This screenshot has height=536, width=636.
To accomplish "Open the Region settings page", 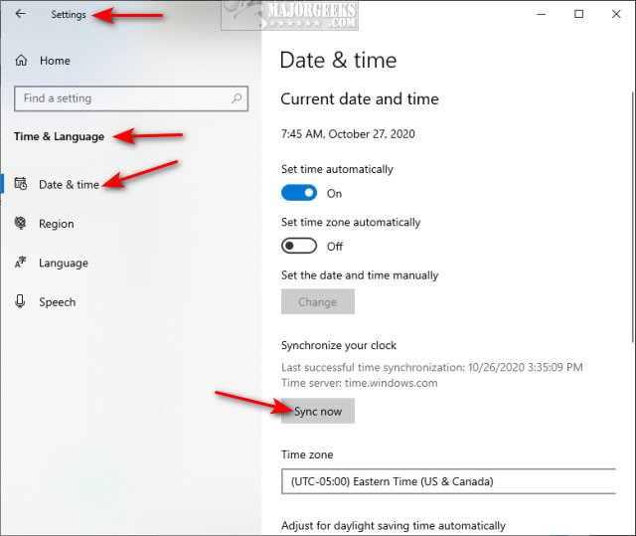I will [56, 224].
